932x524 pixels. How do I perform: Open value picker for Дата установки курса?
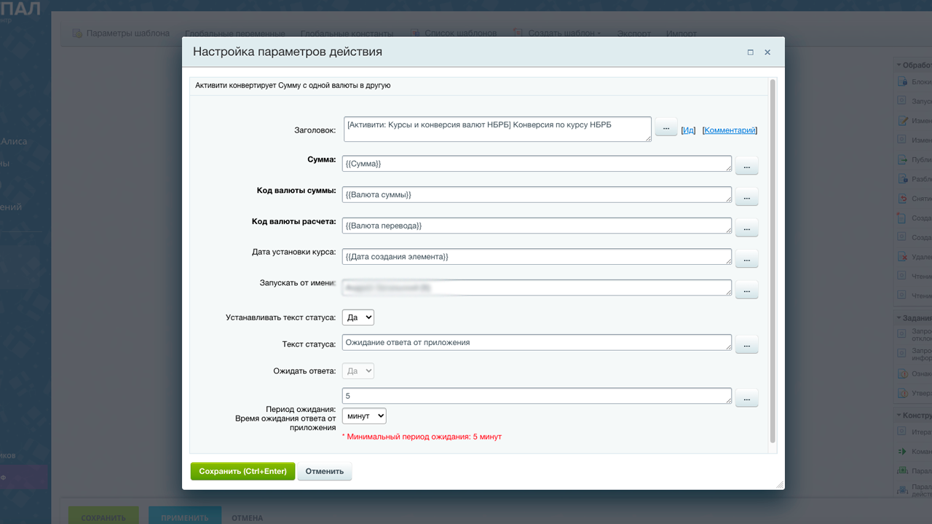746,258
